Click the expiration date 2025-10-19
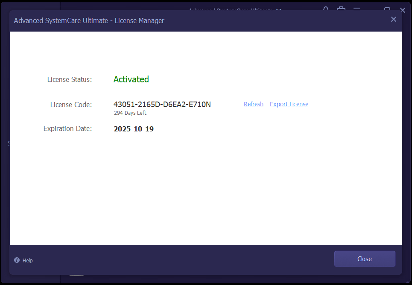 [134, 129]
